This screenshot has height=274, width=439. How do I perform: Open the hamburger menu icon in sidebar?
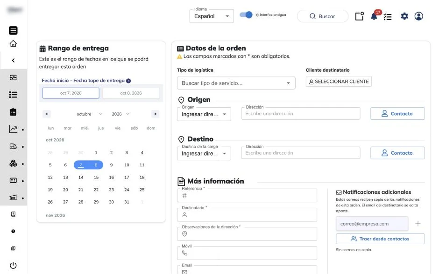(x=13, y=30)
